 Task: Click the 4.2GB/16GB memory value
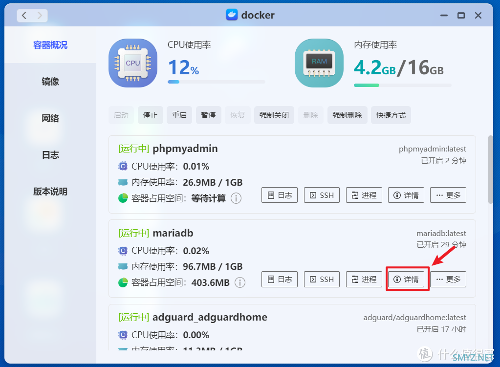(x=399, y=67)
